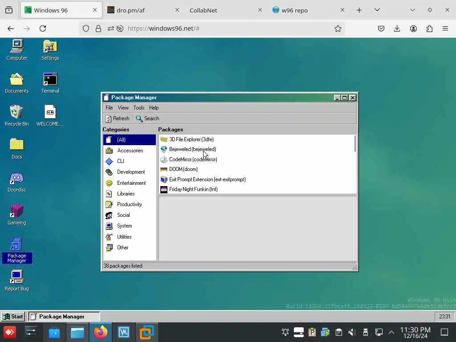The height and width of the screenshot is (342, 456).
Task: Select Friday Night Funkin (fnf) package
Action: click(256, 189)
